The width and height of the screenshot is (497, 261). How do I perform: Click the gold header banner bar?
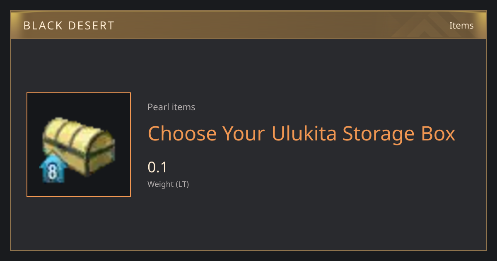tap(248, 25)
